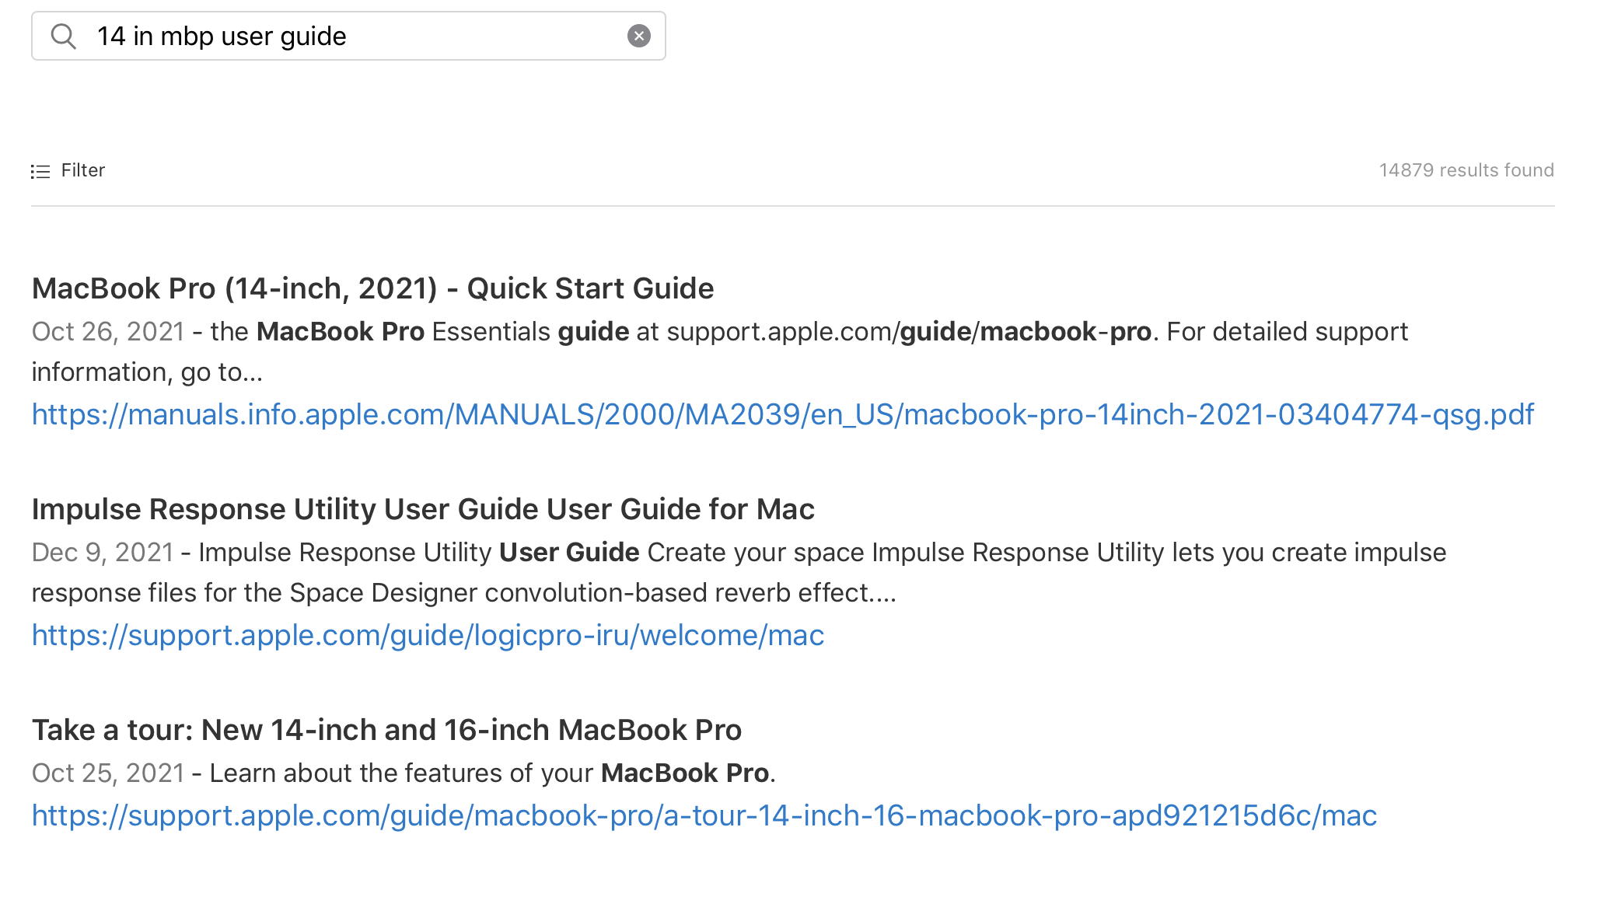Click into the '14 in mbp user guide' search field

(x=350, y=37)
